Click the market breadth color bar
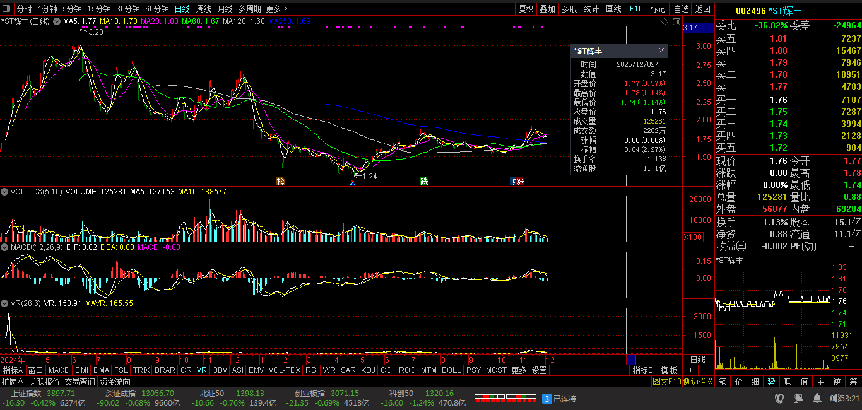 click(x=505, y=398)
